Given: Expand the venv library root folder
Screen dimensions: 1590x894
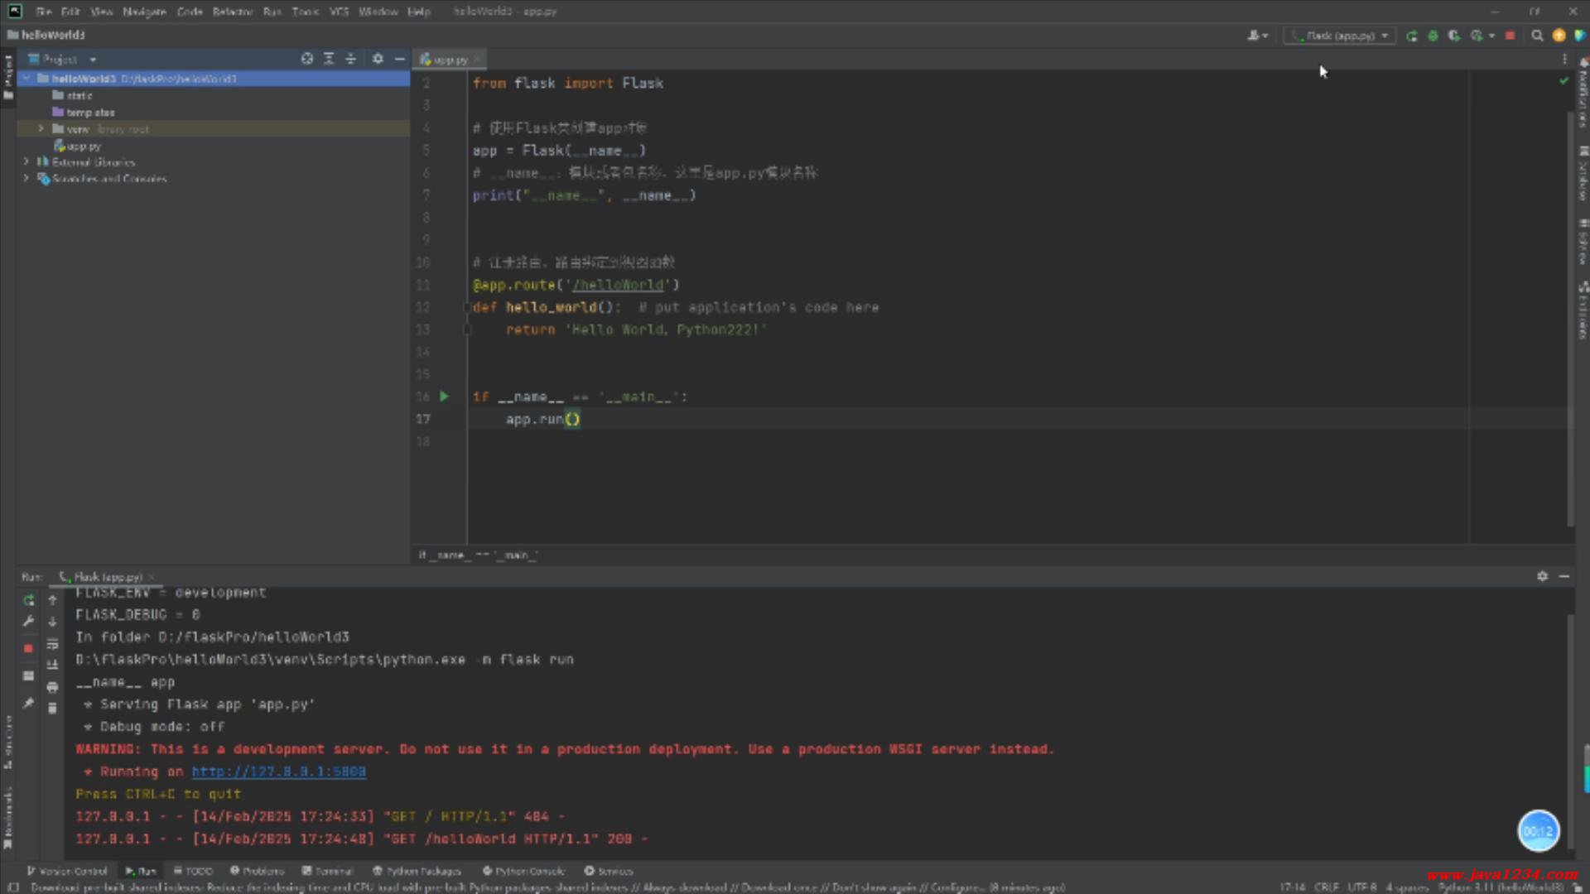Looking at the screenshot, I should (41, 128).
